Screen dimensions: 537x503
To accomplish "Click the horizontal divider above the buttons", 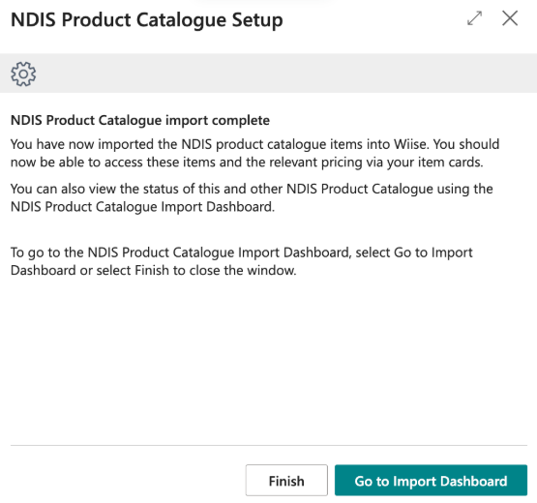I will pyautogui.click(x=269, y=446).
